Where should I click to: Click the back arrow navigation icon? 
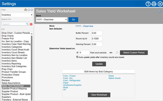[29, 10]
